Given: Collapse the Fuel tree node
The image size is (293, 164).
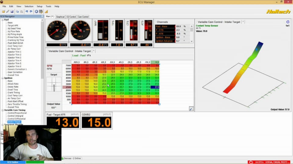Looking at the screenshot, I should click(x=3, y=20).
